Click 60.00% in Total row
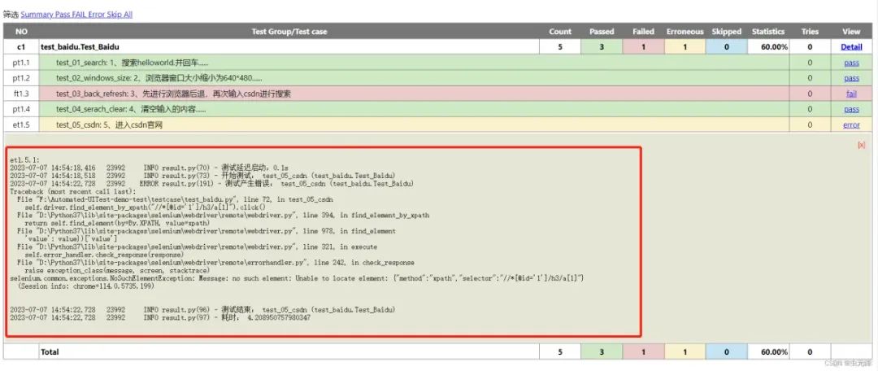This screenshot has height=371, width=878. [768, 352]
